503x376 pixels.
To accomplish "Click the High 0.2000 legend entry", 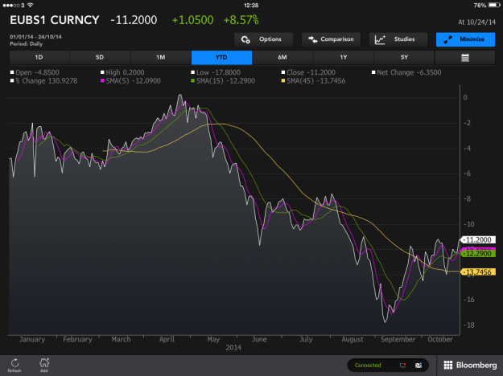I will pos(122,72).
